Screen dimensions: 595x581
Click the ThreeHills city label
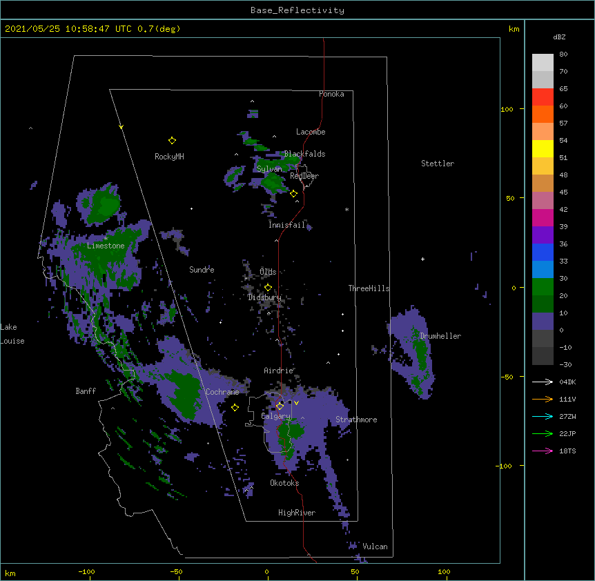point(369,288)
